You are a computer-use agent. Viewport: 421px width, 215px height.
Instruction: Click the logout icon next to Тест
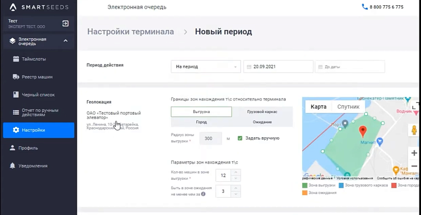(x=65, y=24)
